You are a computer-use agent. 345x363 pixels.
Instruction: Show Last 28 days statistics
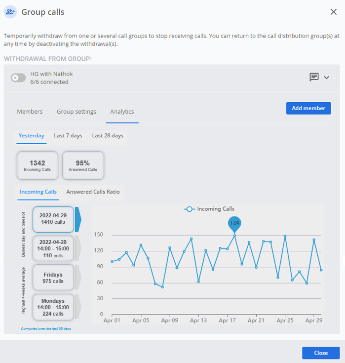(108, 136)
